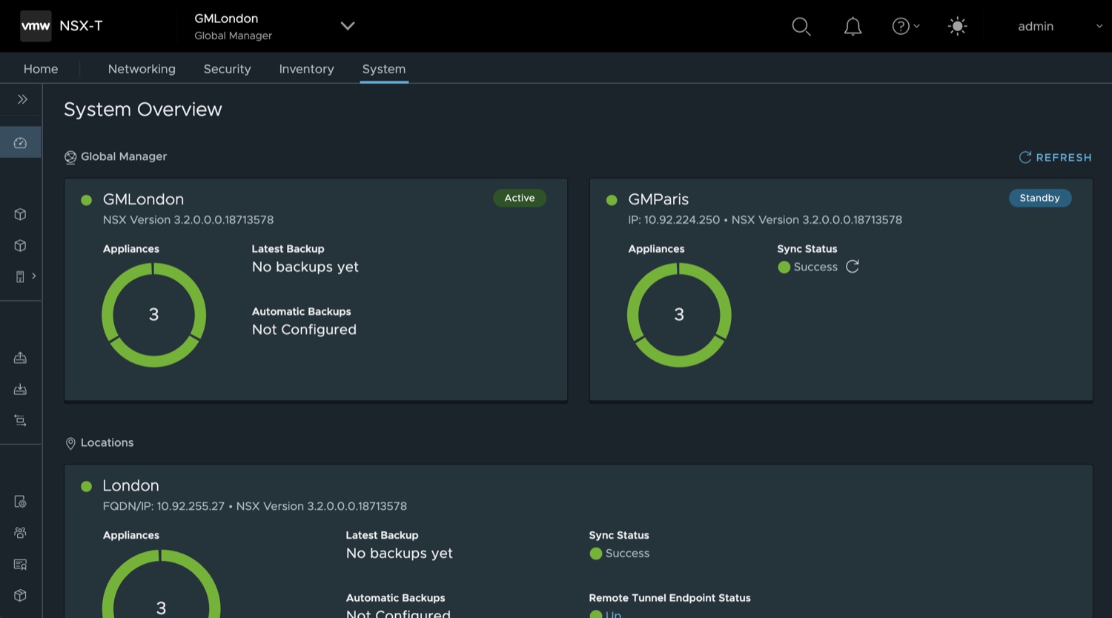The image size is (1112, 618).
Task: Switch to the Security tab
Action: point(228,69)
